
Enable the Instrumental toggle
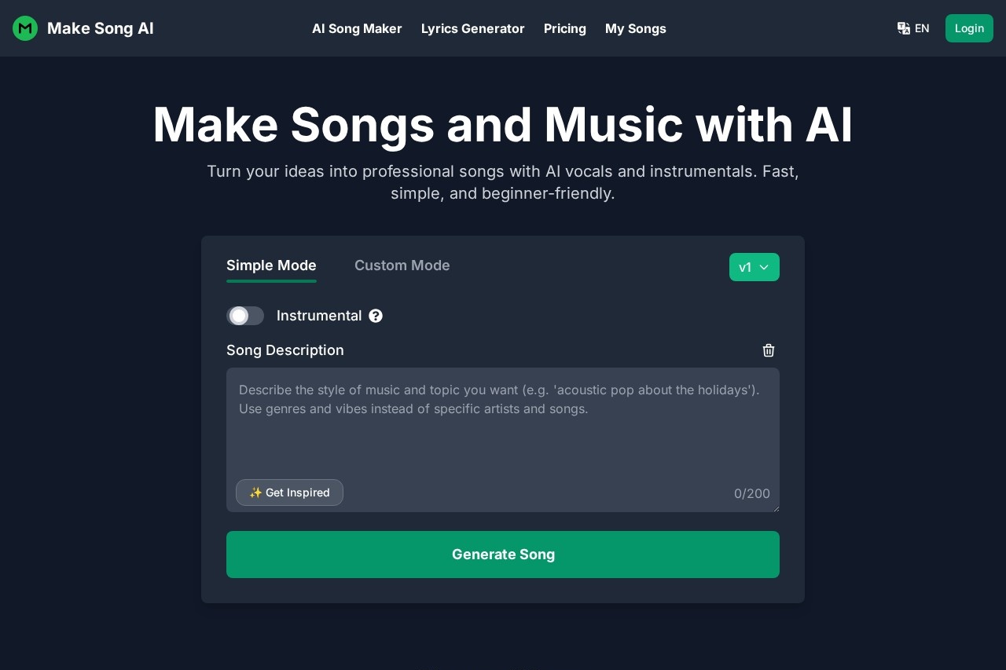[x=246, y=316]
